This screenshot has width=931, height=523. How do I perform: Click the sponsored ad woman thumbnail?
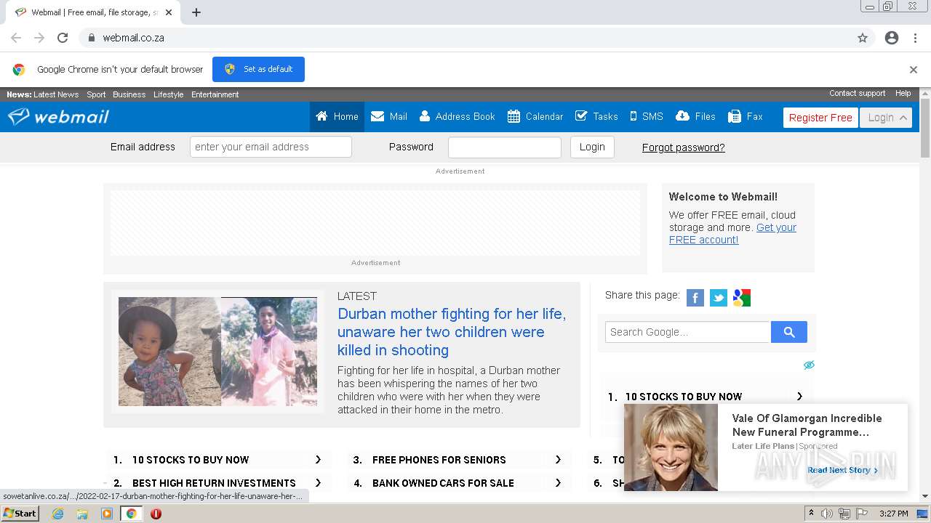pos(671,447)
